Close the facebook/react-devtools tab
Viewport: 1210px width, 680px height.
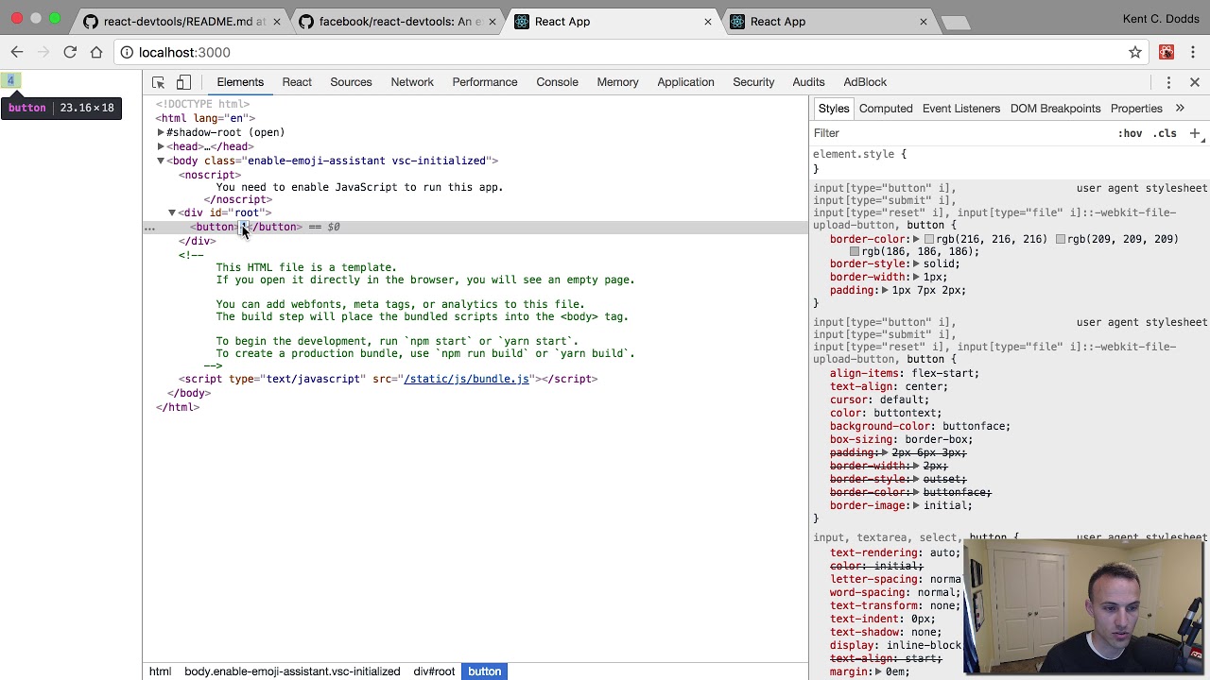point(493,22)
